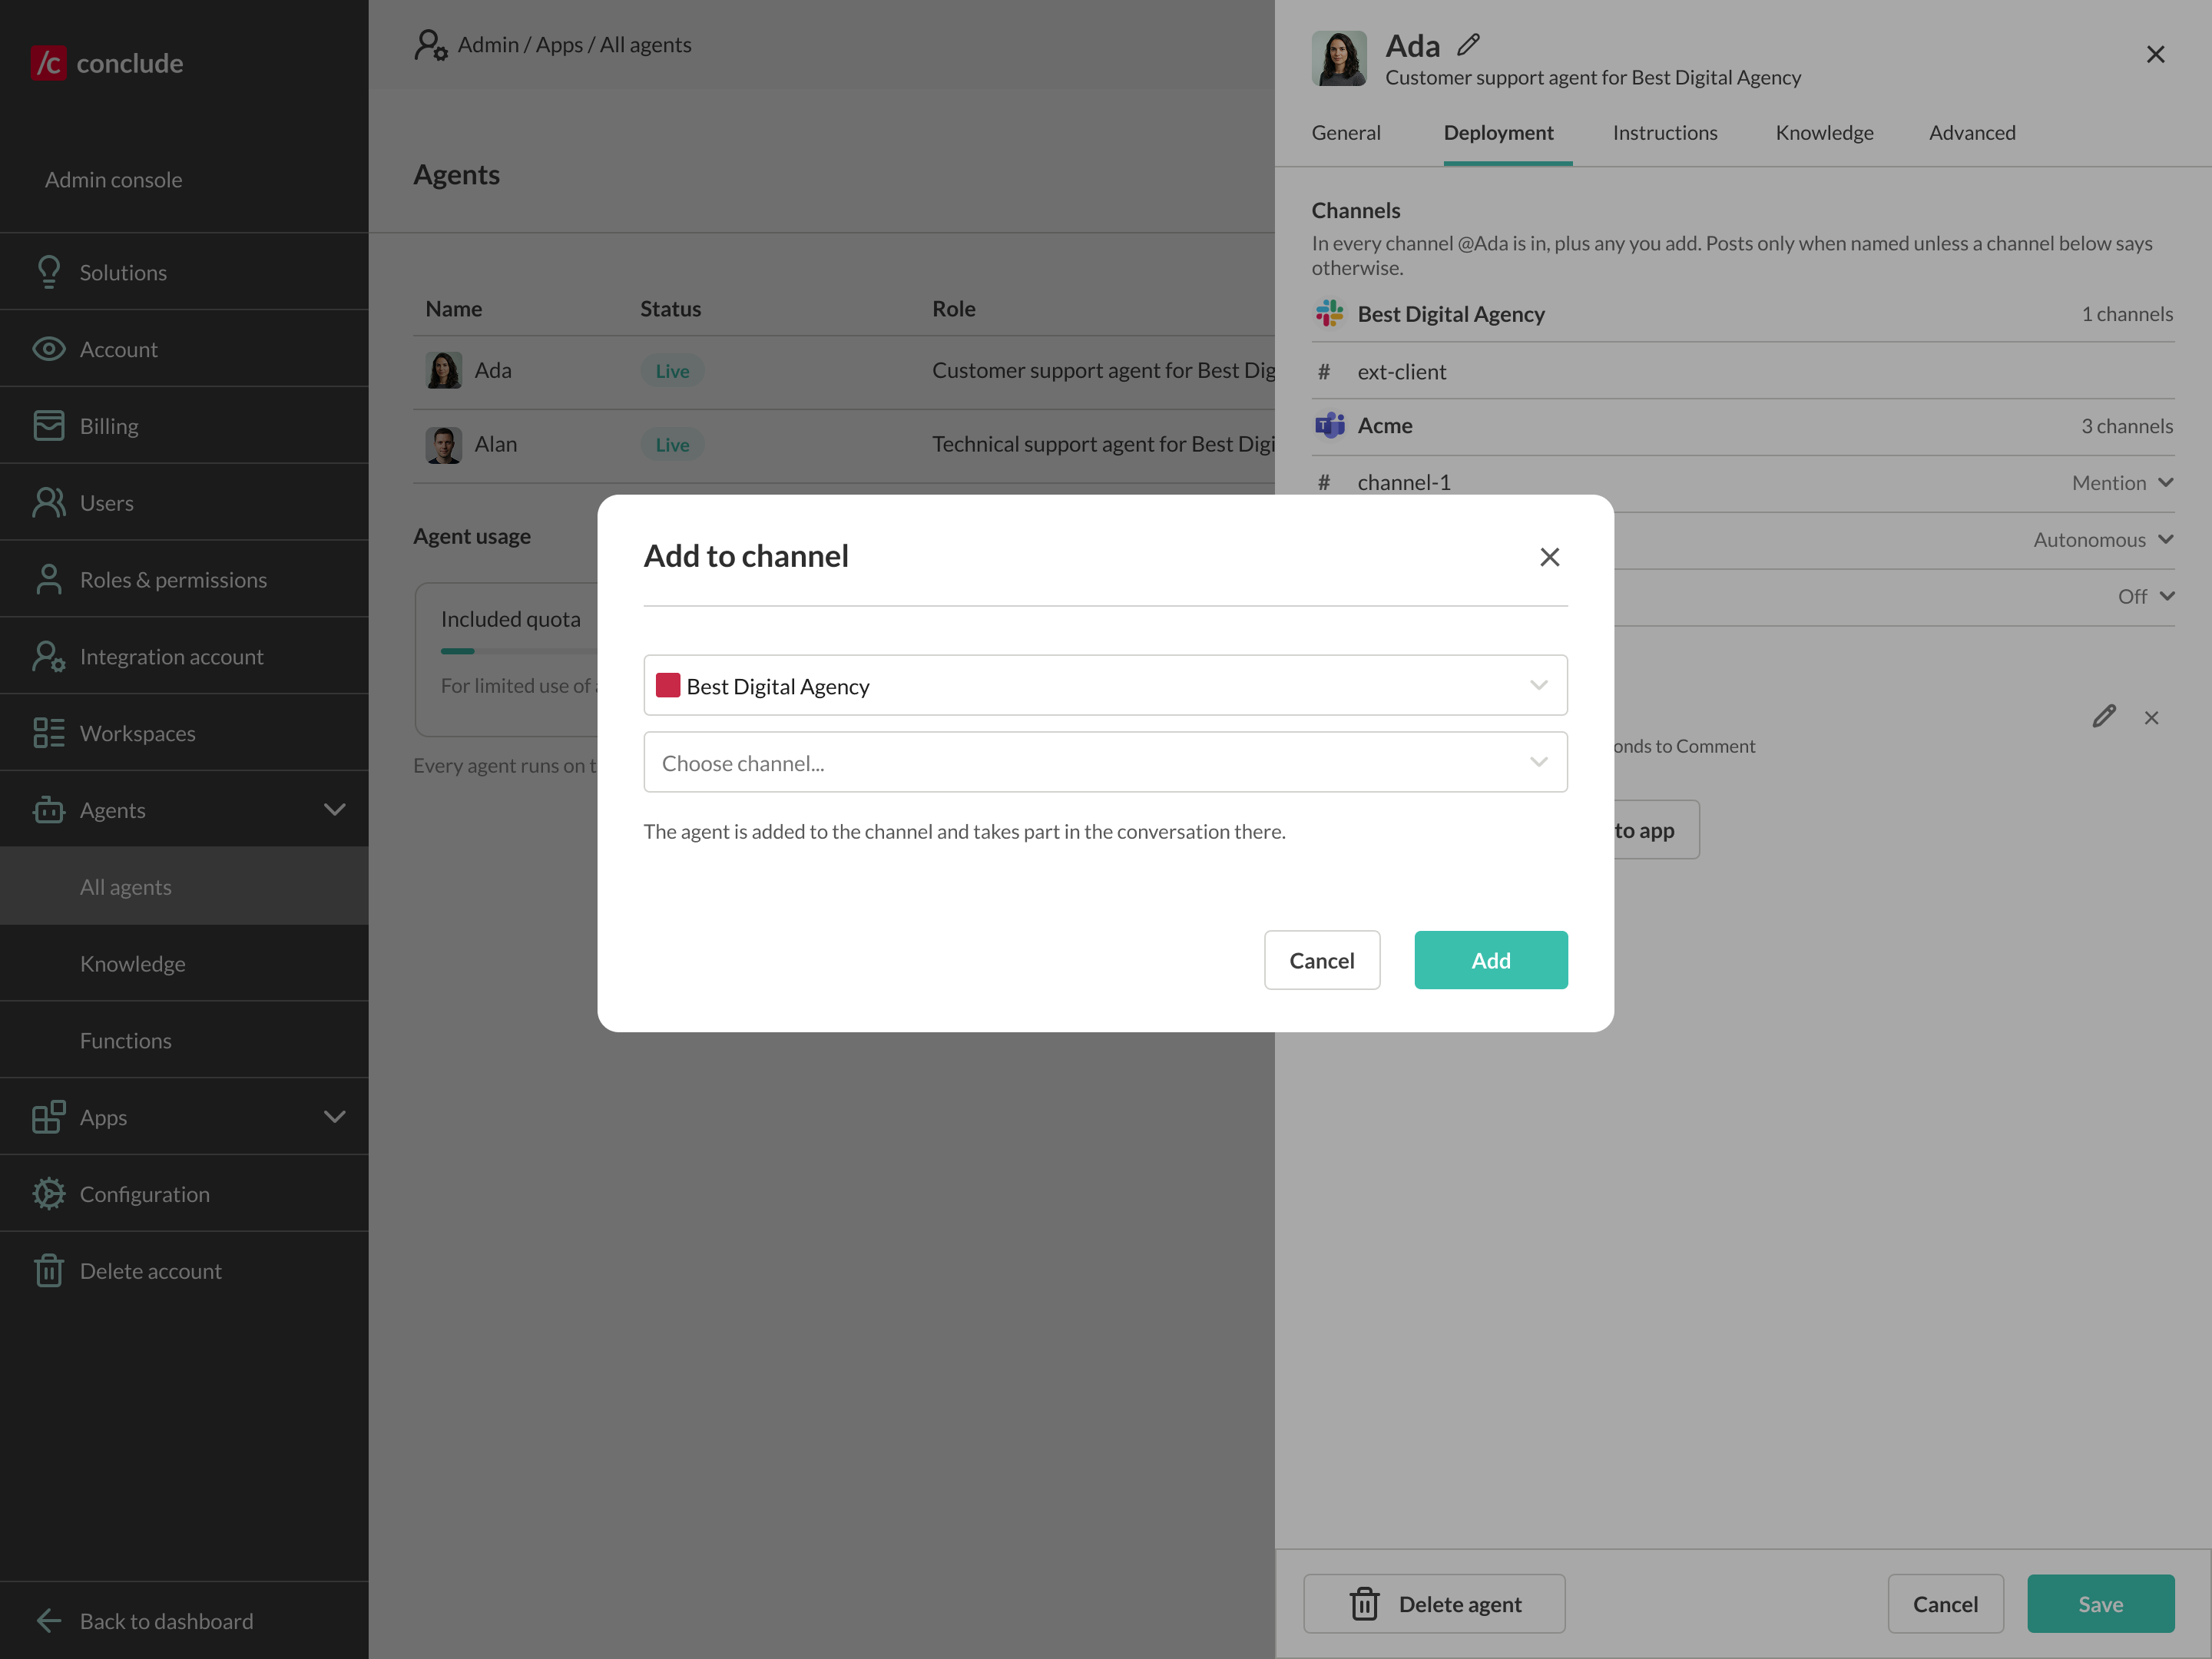Click Alan's avatar in the agents table
This screenshot has height=1659, width=2212.
[443, 444]
